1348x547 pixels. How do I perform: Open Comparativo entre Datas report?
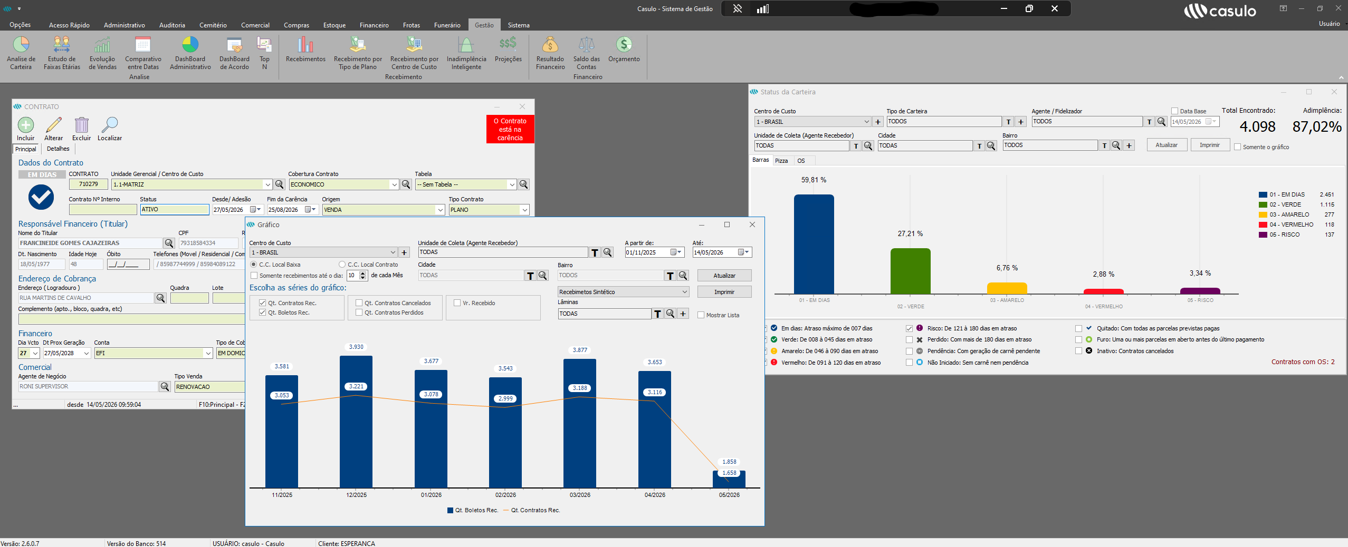point(143,53)
